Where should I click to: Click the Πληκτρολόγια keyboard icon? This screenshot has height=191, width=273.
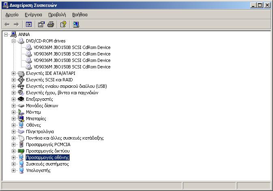(x=21, y=132)
